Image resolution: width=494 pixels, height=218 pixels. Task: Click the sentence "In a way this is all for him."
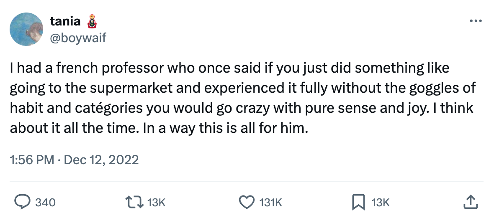click(226, 128)
